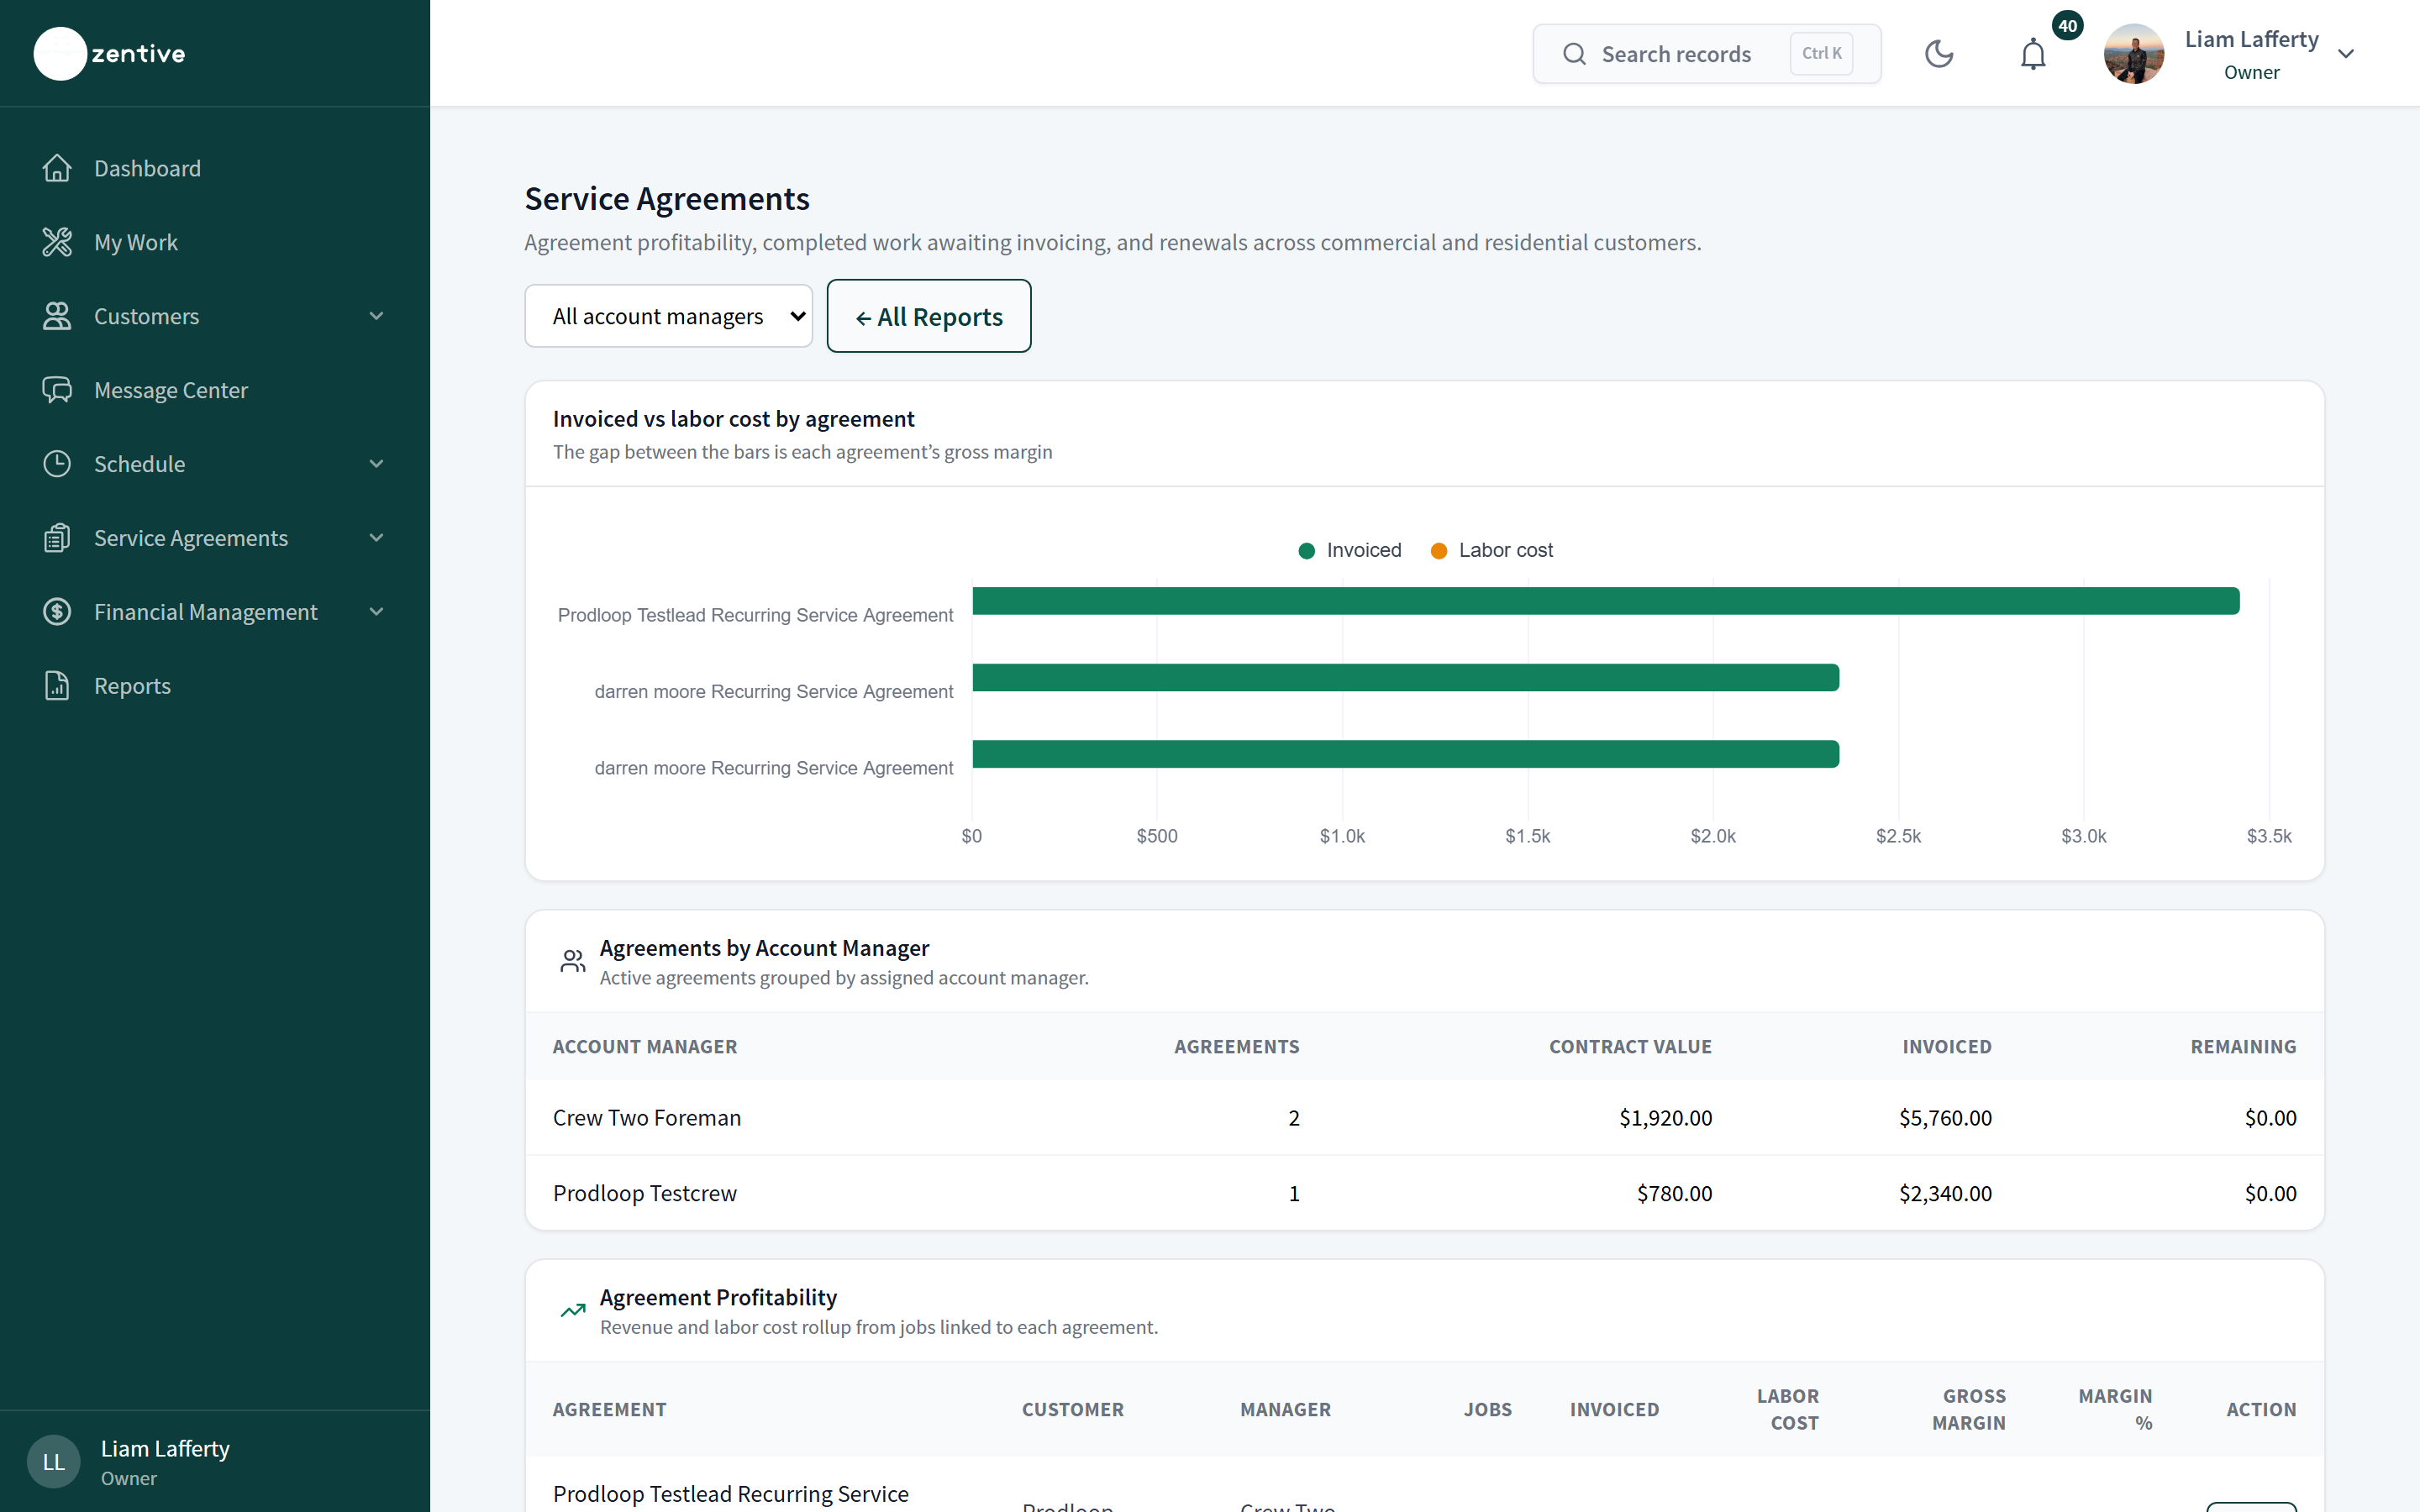Viewport: 2420px width, 1512px height.
Task: Click the Agreements by Account Manager people icon
Action: pyautogui.click(x=573, y=962)
